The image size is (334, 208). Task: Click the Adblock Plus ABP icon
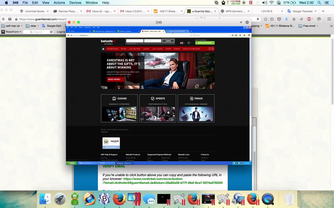[309, 19]
